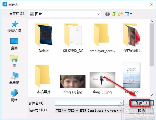Select the smplayer_scre... folder
Image resolution: width=156 pixels, height=120 pixels.
coord(102,38)
